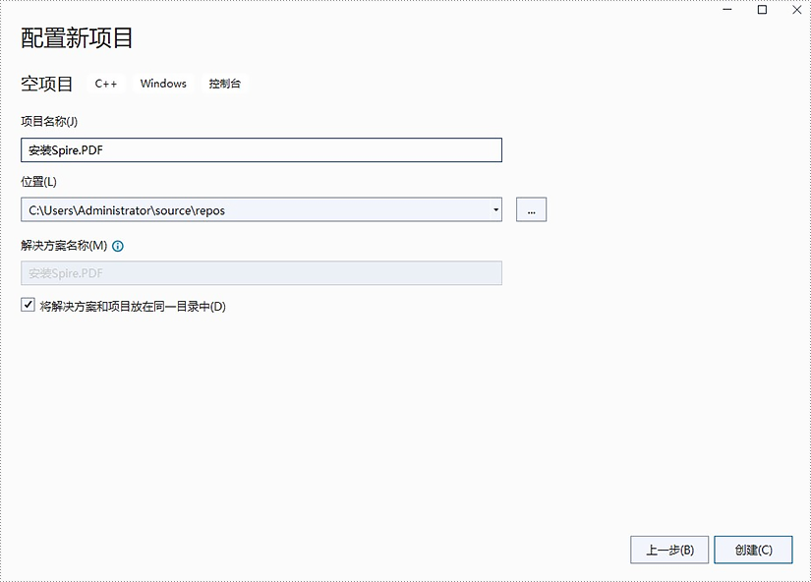Screen dimensions: 811x582
Task: Maximize the configure project window
Action: point(762,9)
